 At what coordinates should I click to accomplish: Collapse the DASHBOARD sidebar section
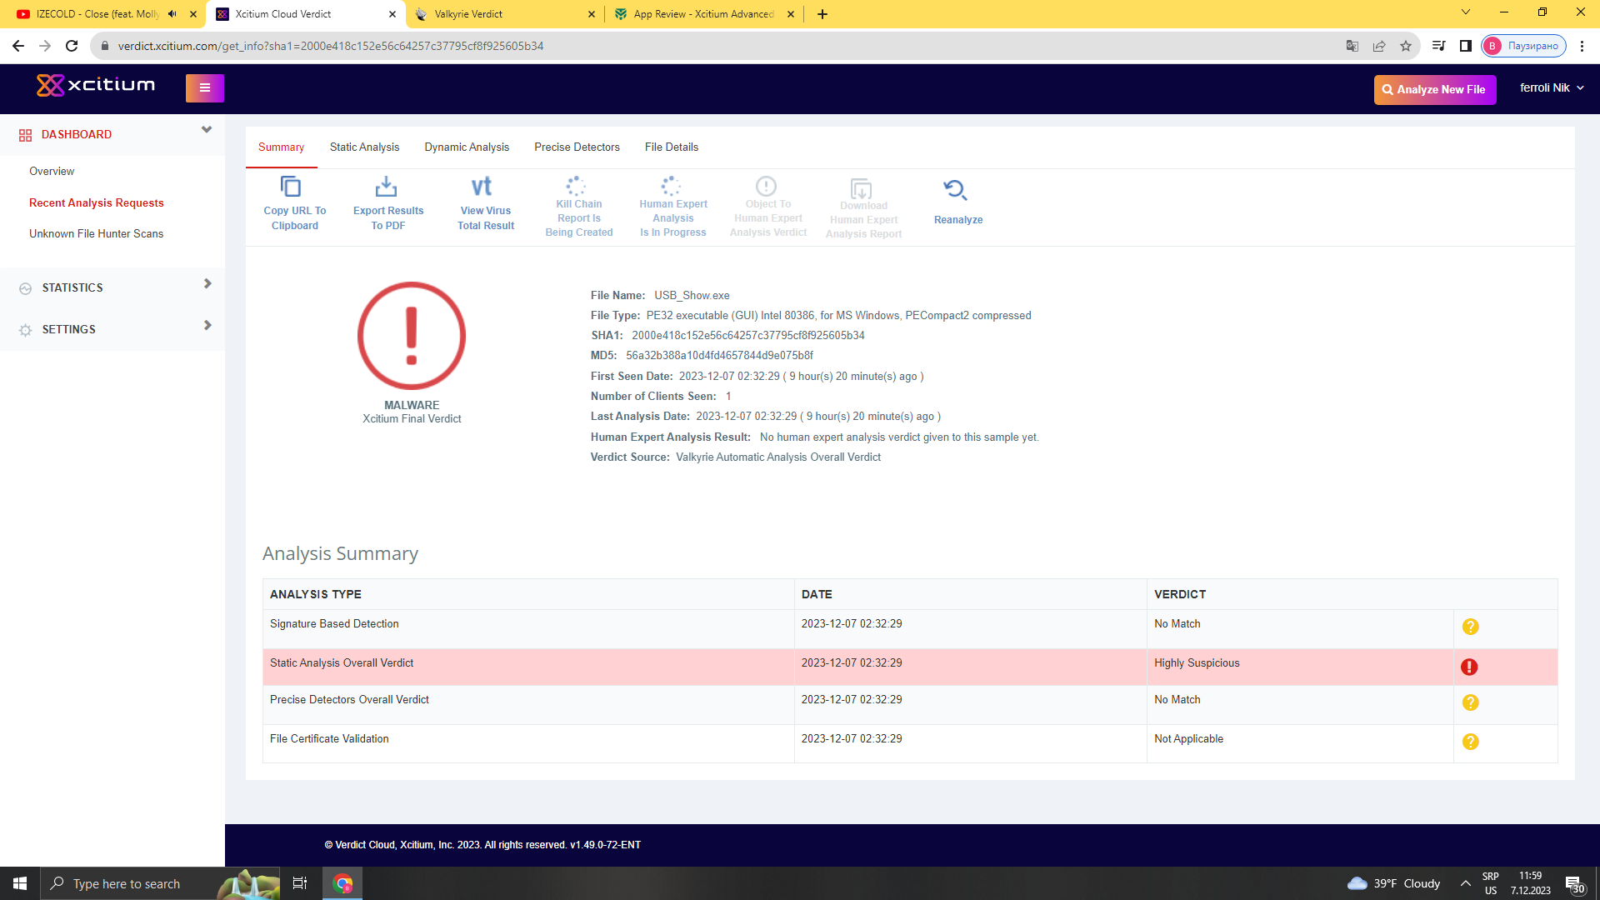pos(207,130)
